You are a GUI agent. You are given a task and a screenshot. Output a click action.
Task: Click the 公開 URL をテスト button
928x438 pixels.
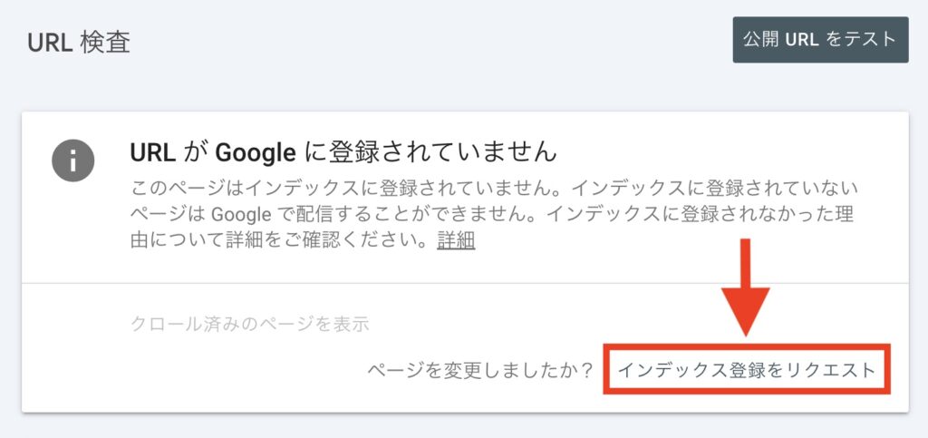pos(820,40)
